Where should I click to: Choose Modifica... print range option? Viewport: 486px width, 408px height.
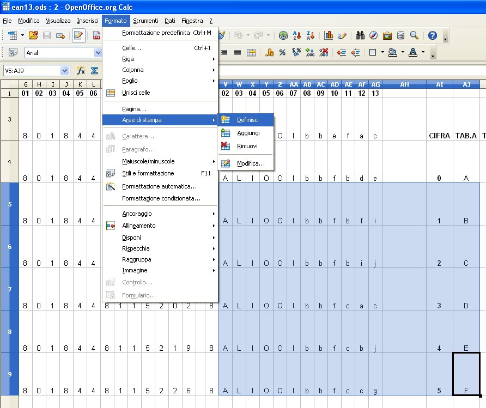coord(246,163)
